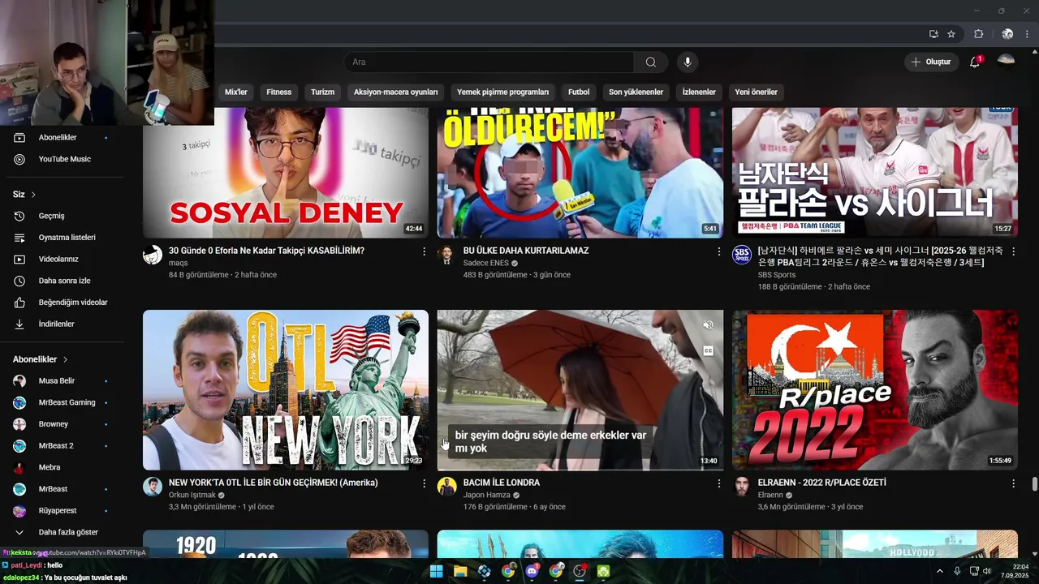
Task: Toggle captions on London video preview
Action: click(708, 351)
